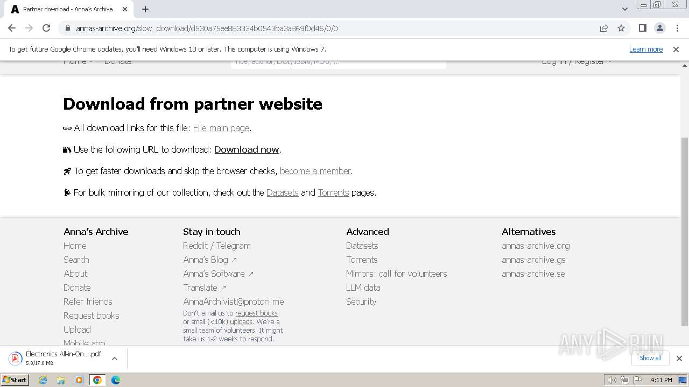689x387 pixels.
Task: Click the 4:11 PM system clock
Action: tap(661, 380)
